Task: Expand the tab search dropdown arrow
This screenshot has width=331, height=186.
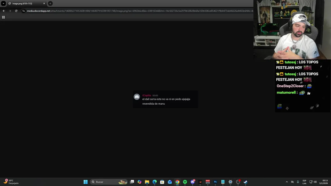Action: point(3,4)
